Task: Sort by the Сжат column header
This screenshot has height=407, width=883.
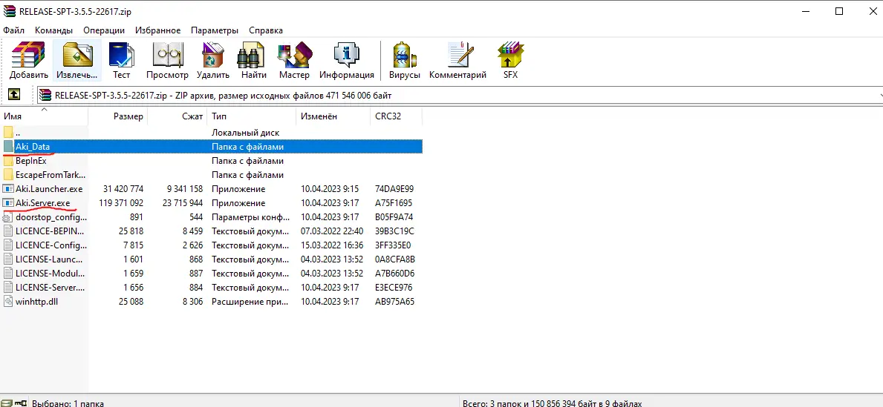Action: 177,116
